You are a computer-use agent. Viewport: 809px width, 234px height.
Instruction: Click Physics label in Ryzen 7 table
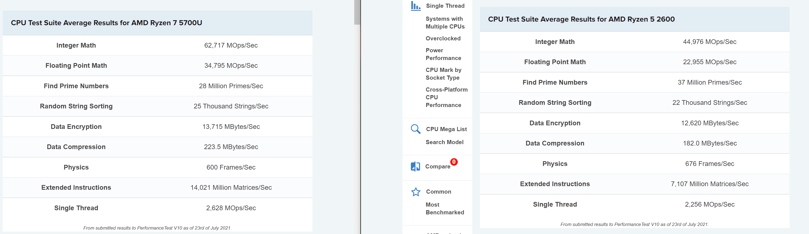[76, 167]
